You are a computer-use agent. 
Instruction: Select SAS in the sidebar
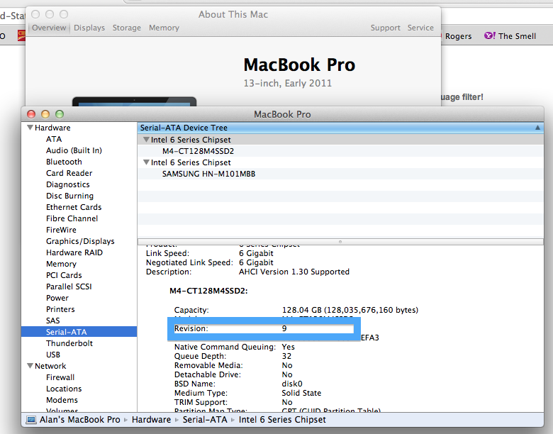53,321
